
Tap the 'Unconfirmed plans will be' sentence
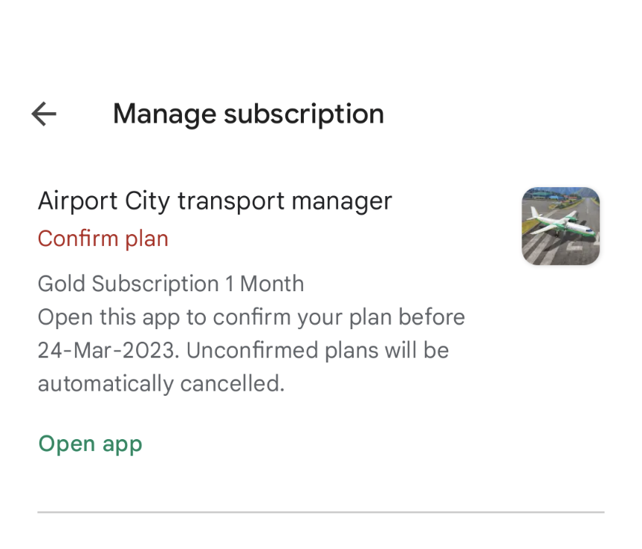pyautogui.click(x=318, y=351)
